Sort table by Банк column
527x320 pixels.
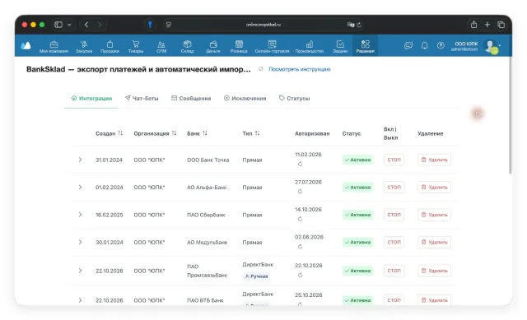pyautogui.click(x=205, y=133)
